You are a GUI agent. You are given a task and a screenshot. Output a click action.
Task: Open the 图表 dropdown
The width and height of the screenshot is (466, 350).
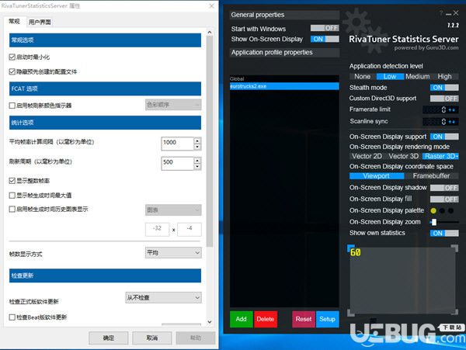(173, 210)
